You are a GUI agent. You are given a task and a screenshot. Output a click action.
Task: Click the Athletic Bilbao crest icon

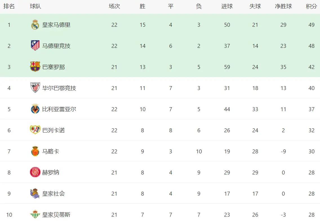click(35, 88)
